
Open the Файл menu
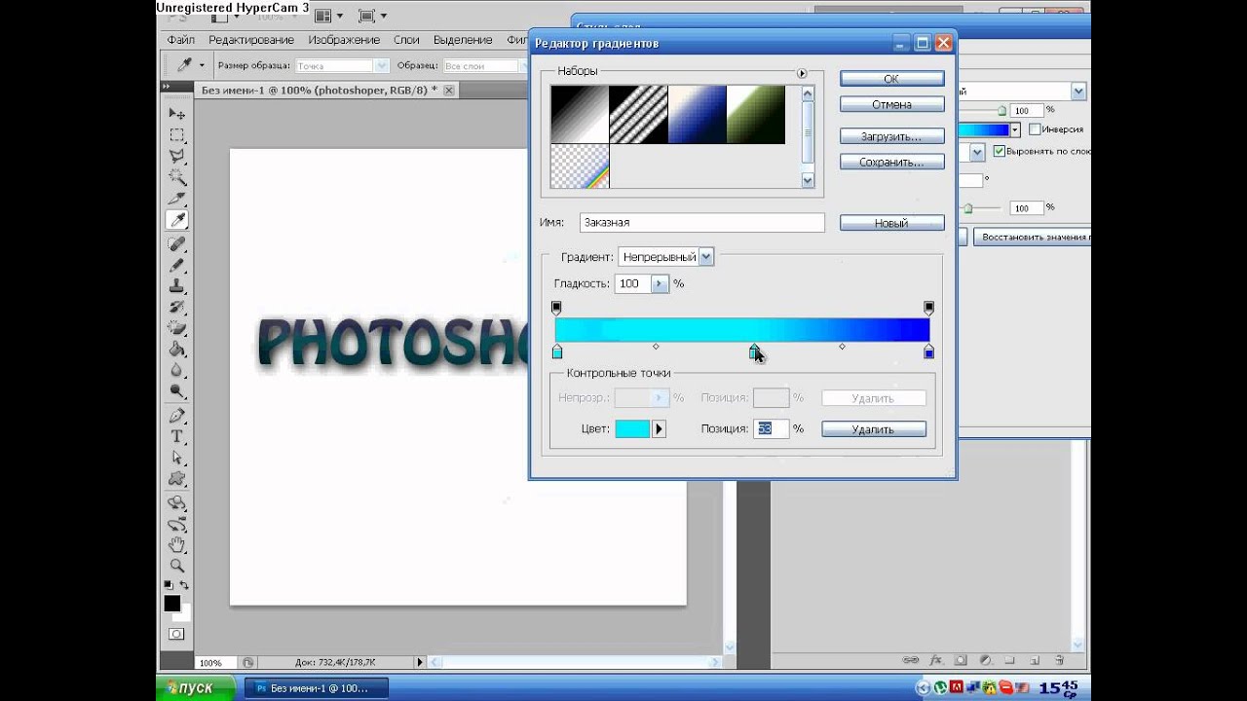pyautogui.click(x=181, y=40)
